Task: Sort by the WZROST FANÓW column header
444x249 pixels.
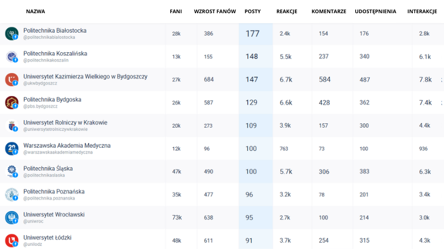Action: click(x=215, y=12)
